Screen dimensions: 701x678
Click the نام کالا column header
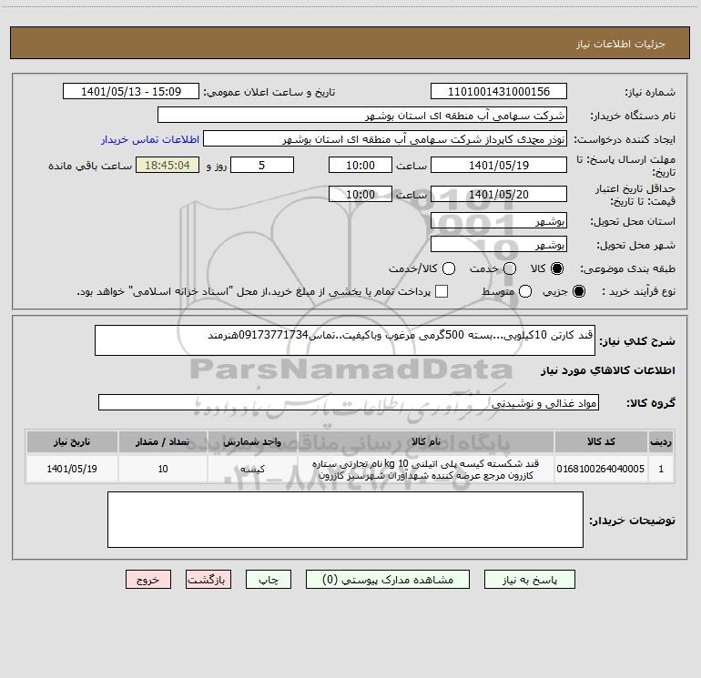click(x=426, y=442)
